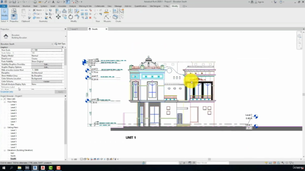
Task: Click the Properties help link
Action: (x=7, y=92)
